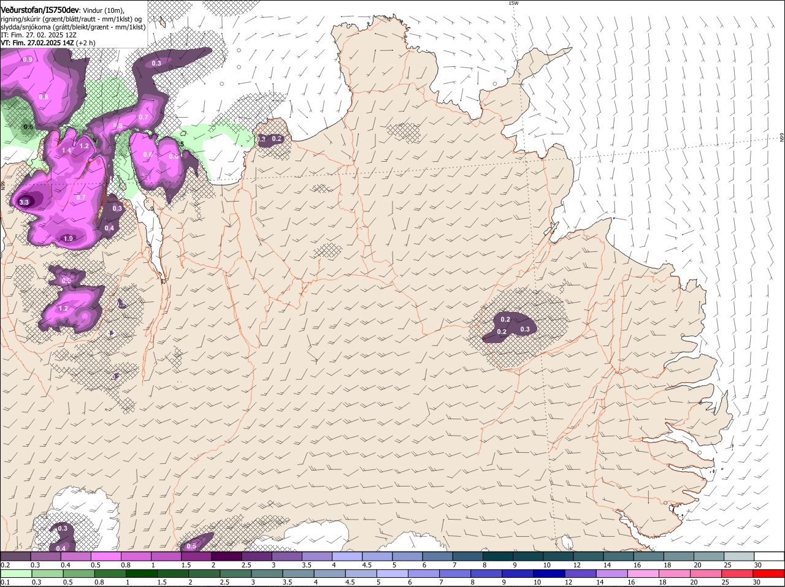This screenshot has width=785, height=587.
Task: Pick the 0.1–0.3 pale green swatch on lower scale
Action: [17, 574]
